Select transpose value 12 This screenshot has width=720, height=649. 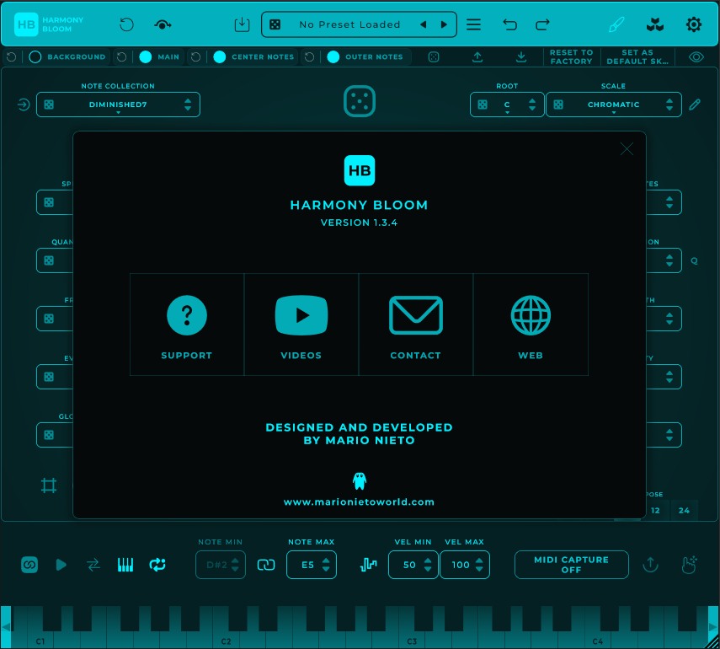[655, 510]
